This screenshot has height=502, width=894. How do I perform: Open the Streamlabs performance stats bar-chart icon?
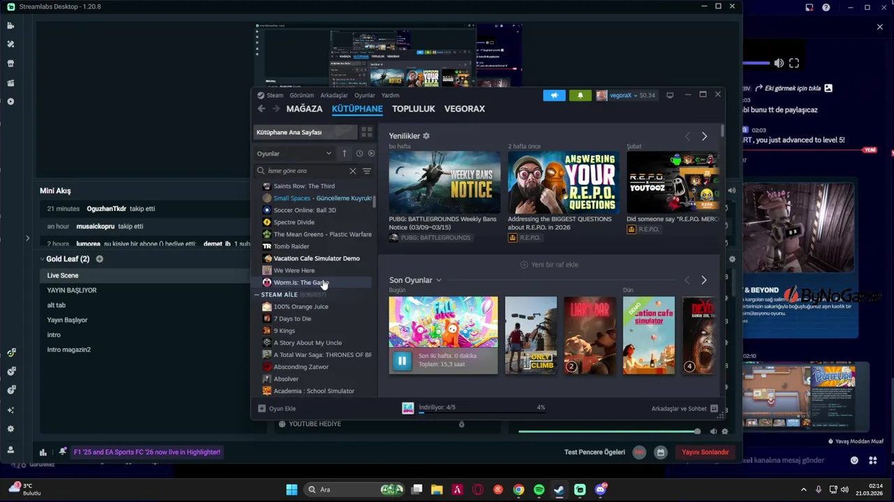click(x=43, y=452)
